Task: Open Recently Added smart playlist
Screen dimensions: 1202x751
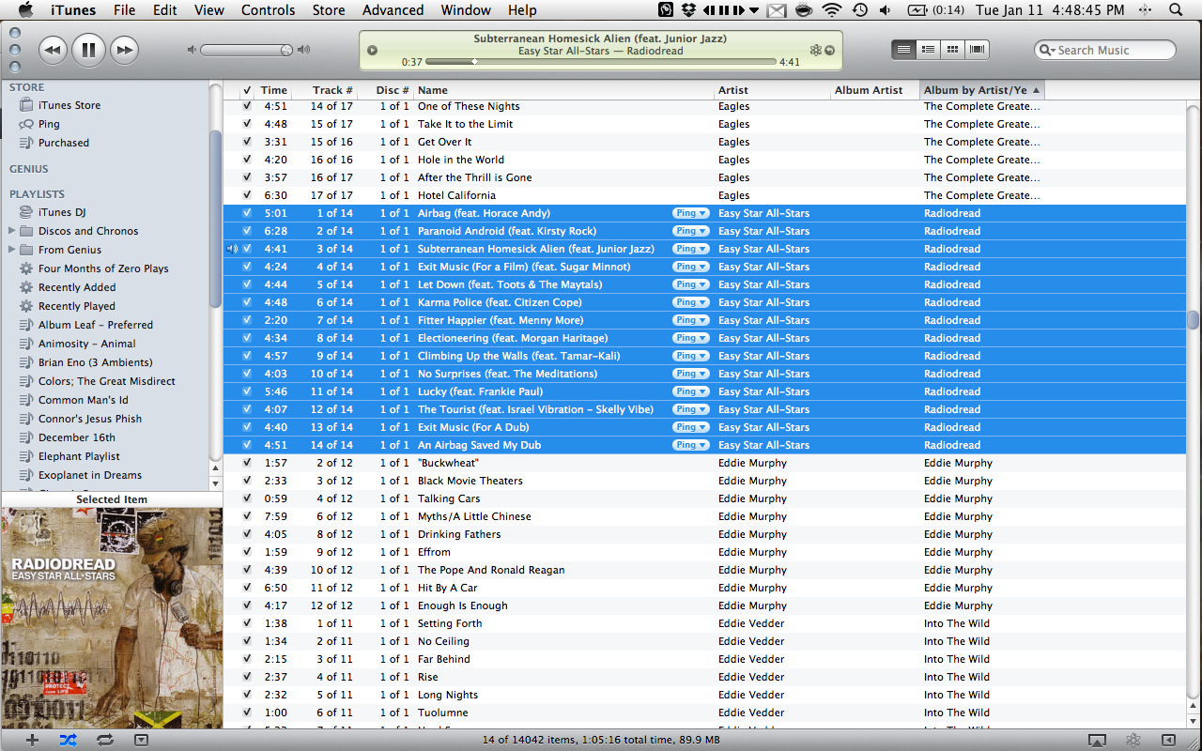Action: coord(77,287)
